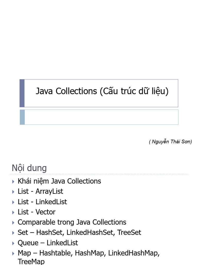
Task: Click the TreeMap text on last line
Action: pos(31,261)
